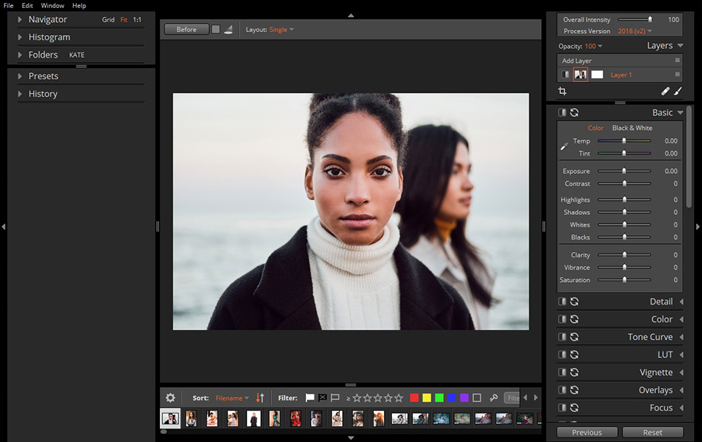
Task: Filter by red color label swatch
Action: tap(414, 398)
